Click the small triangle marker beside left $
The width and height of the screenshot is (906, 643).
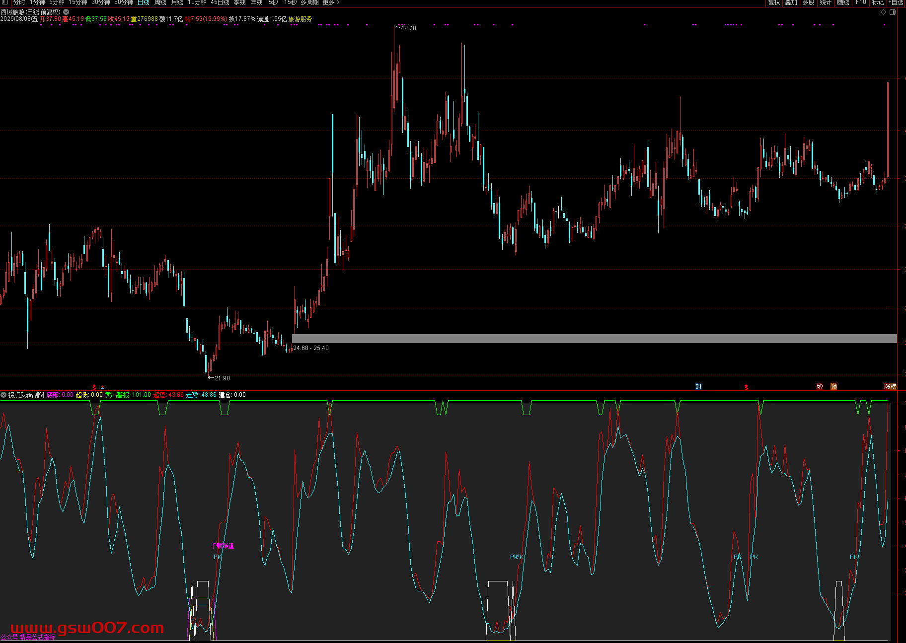(103, 387)
